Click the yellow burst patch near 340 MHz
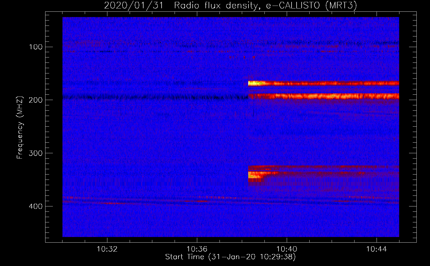The width and height of the screenshot is (430, 266). (x=256, y=175)
